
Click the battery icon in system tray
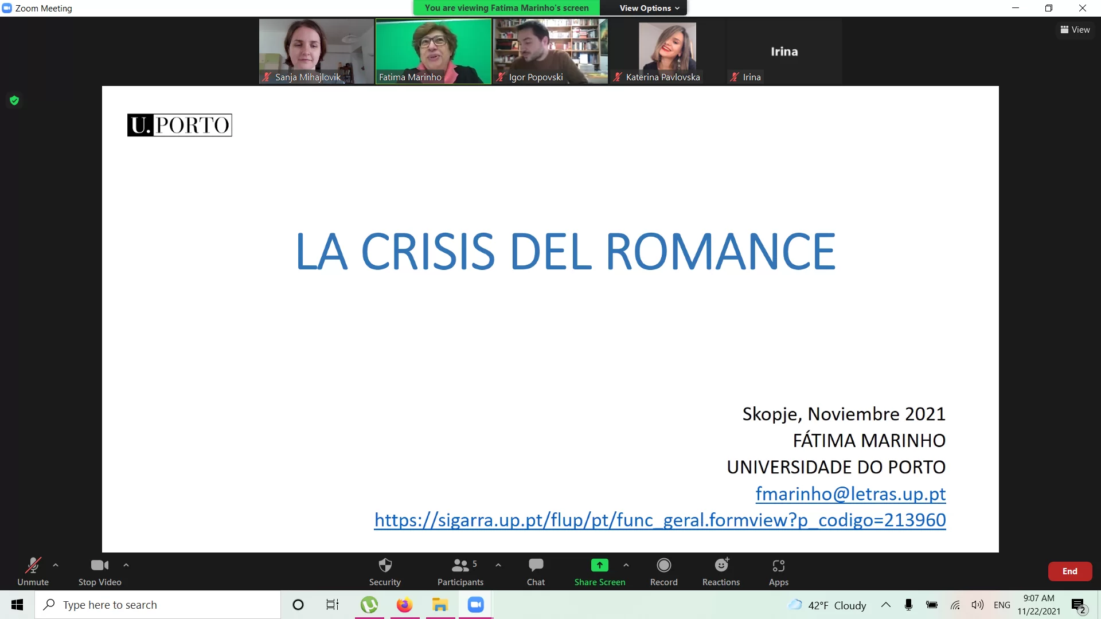[932, 605]
